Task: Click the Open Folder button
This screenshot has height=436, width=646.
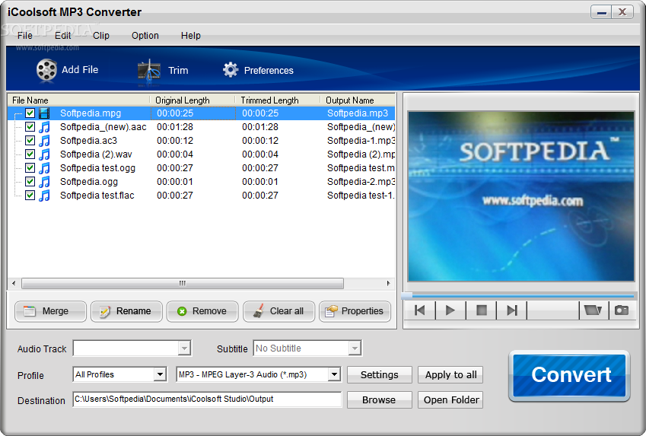Action: click(x=450, y=399)
